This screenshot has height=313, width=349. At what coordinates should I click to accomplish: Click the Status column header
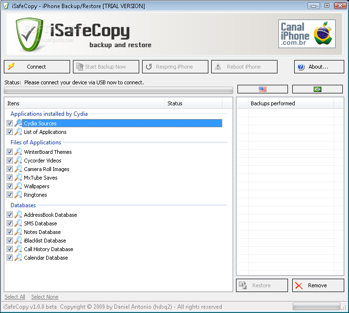click(194, 103)
